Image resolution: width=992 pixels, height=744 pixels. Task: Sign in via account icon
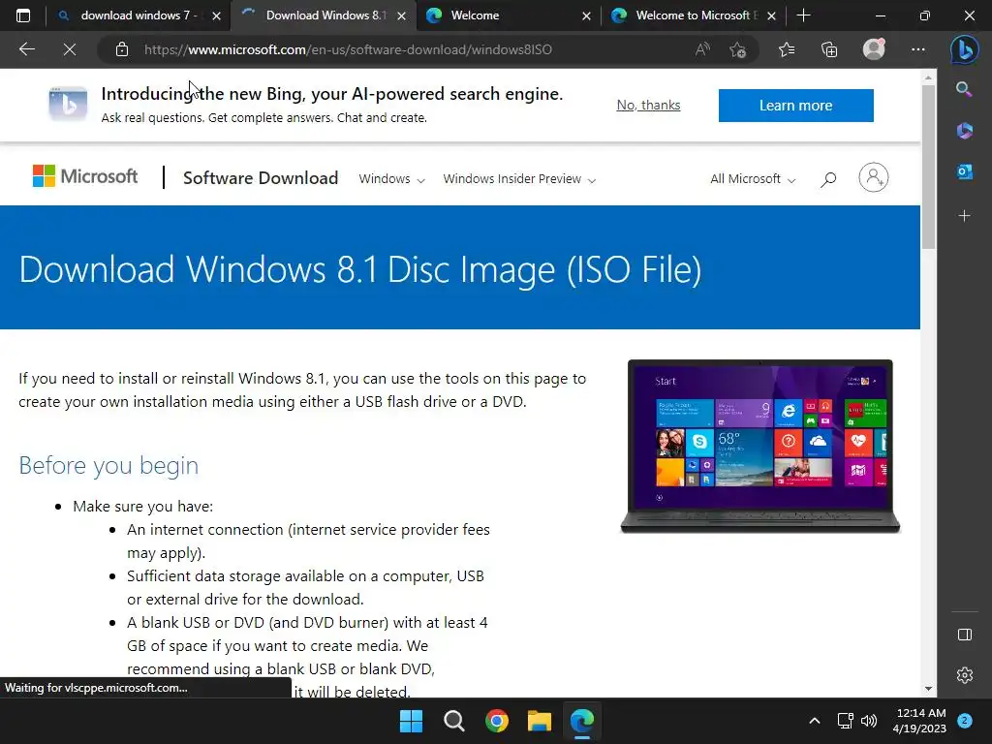[x=873, y=178]
